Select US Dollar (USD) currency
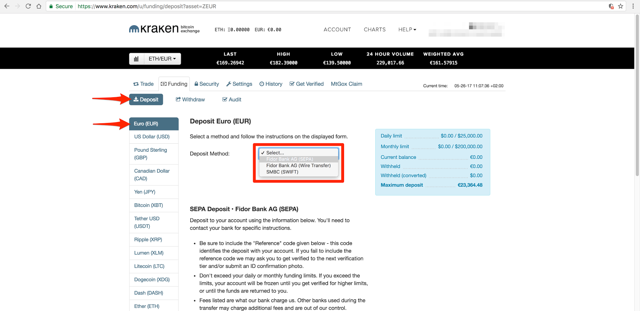The width and height of the screenshot is (640, 311). tap(154, 137)
